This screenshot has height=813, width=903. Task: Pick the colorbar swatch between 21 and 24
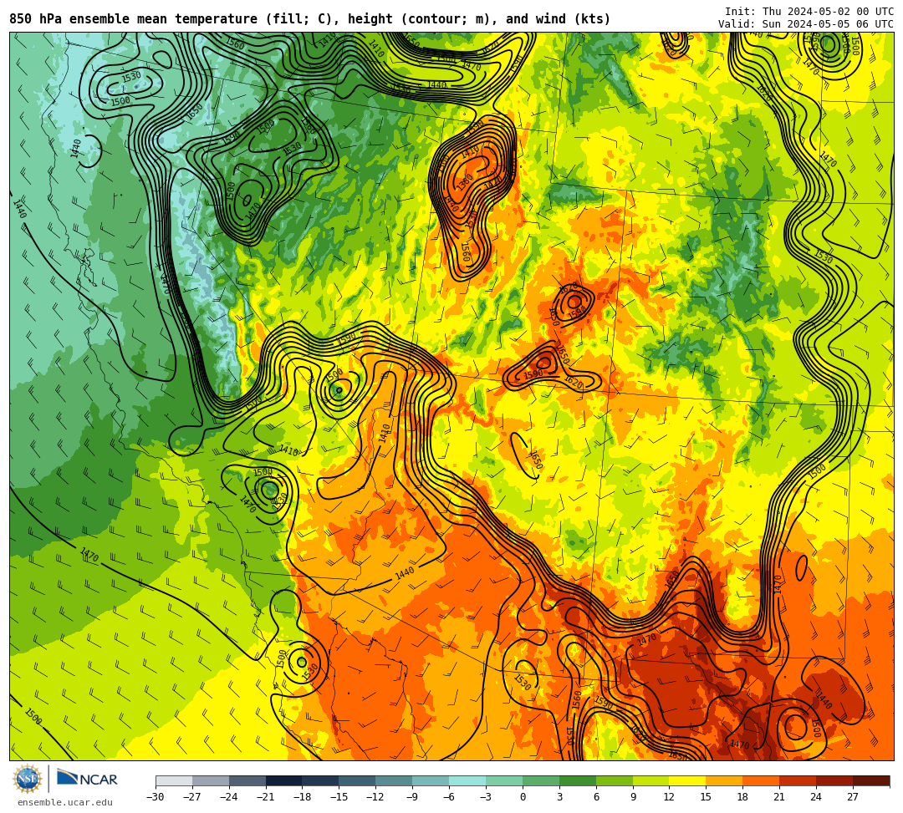pyautogui.click(x=798, y=780)
